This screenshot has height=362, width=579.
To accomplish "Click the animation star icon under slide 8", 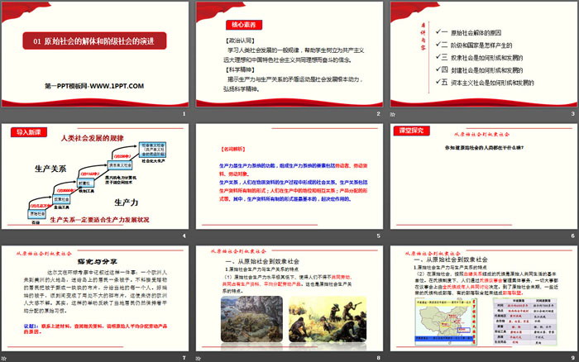I will pos(199,359).
